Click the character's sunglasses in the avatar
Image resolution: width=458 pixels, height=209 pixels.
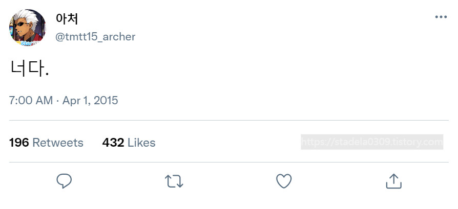(x=24, y=24)
